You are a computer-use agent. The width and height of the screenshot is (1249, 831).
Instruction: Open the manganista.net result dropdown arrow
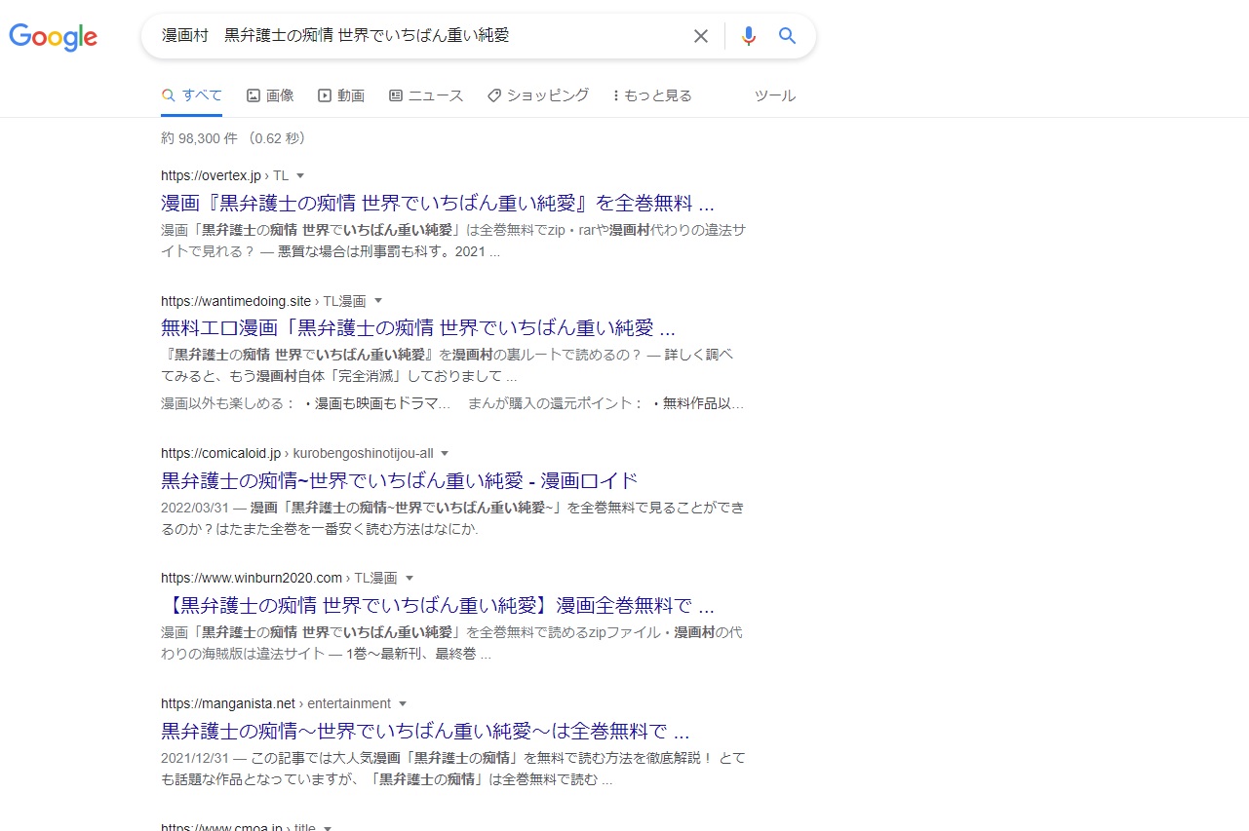point(403,703)
